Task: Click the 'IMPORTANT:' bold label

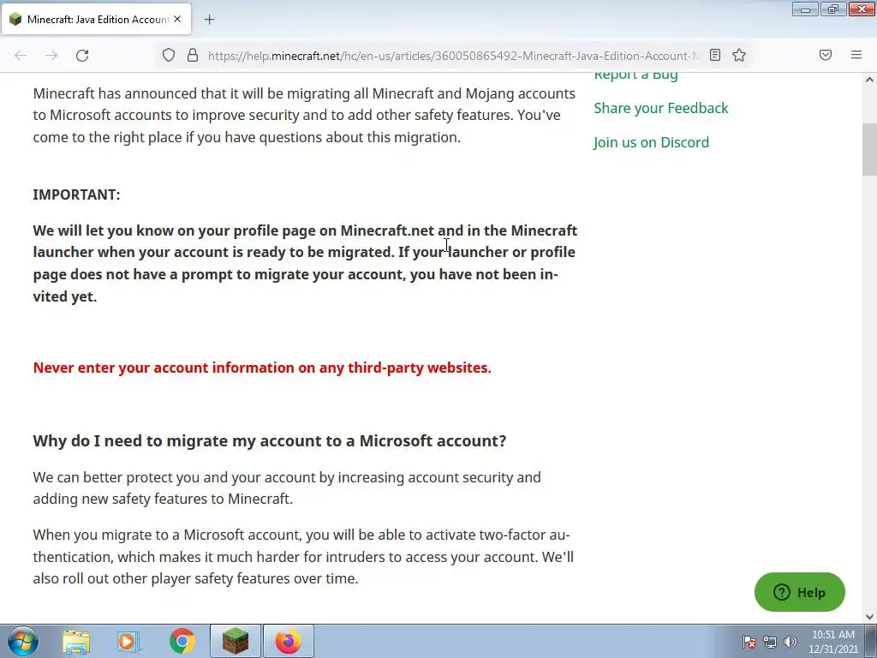Action: [x=76, y=194]
